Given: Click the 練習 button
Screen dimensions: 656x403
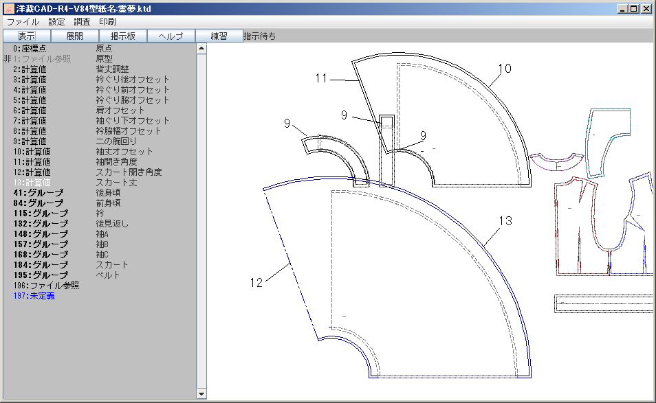Looking at the screenshot, I should (x=219, y=36).
